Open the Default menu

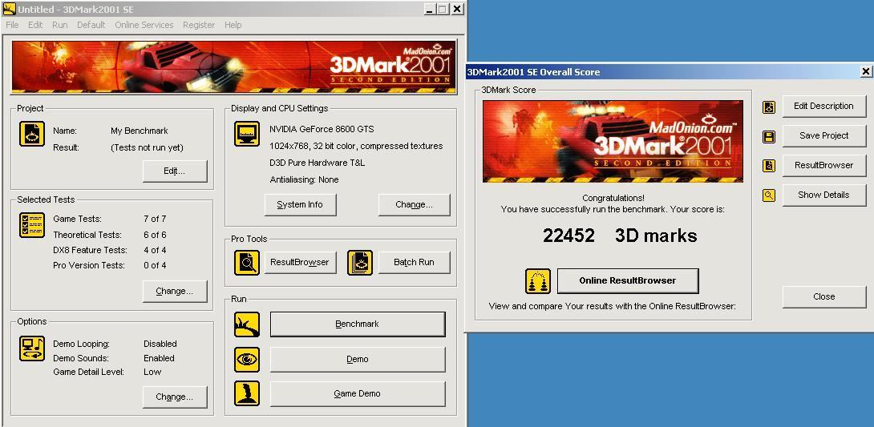(91, 25)
